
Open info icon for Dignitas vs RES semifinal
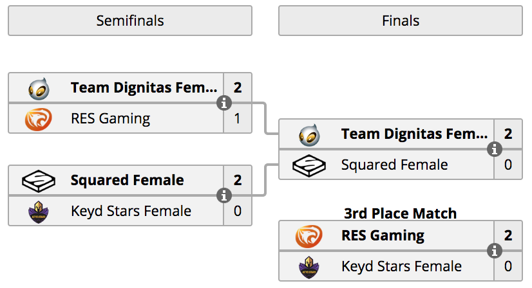click(x=224, y=103)
